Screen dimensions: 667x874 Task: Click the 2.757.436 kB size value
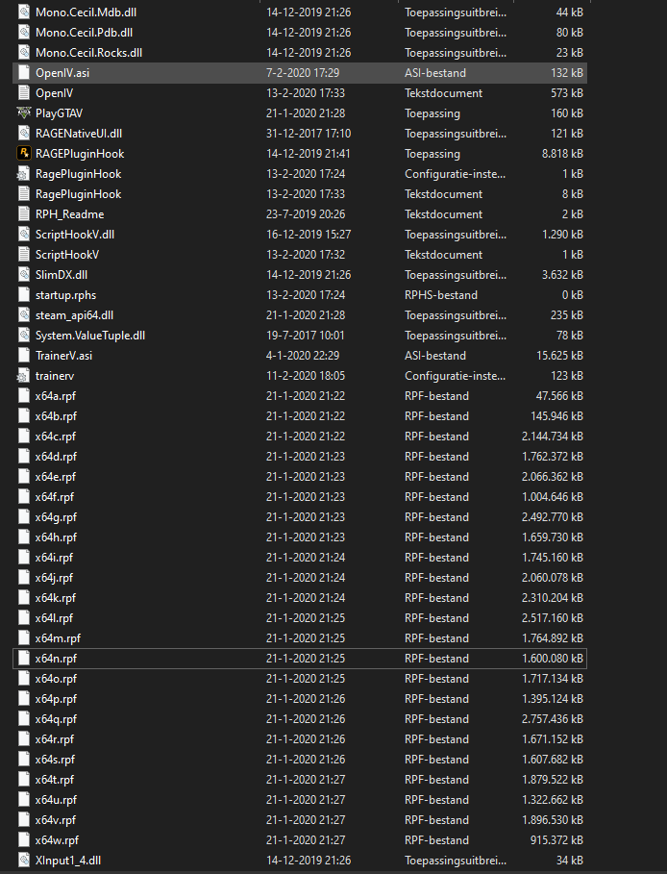pyautogui.click(x=553, y=719)
